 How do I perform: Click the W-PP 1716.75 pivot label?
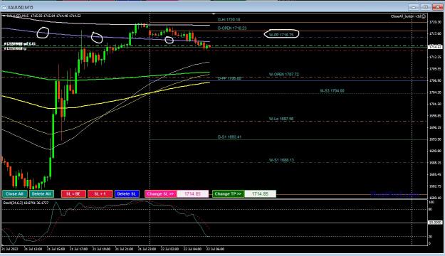tap(281, 35)
